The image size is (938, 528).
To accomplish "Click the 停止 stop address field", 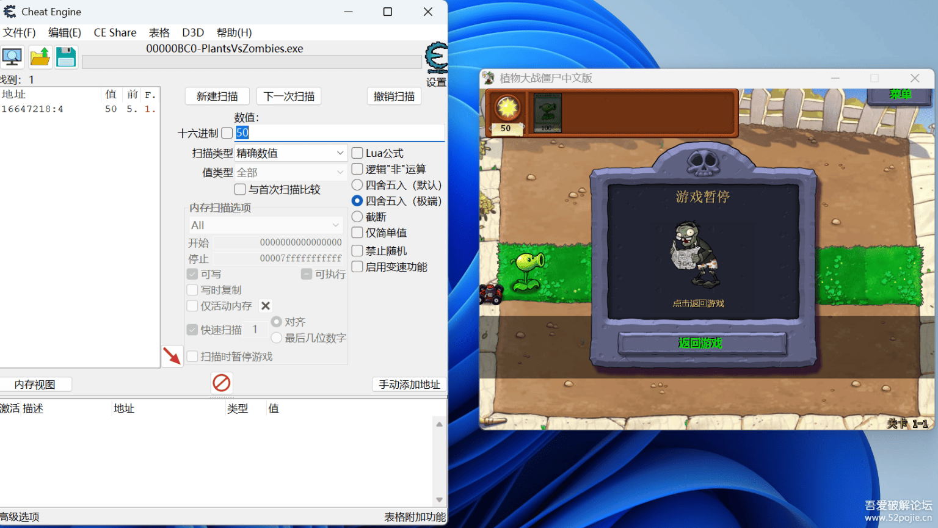I will tap(278, 258).
